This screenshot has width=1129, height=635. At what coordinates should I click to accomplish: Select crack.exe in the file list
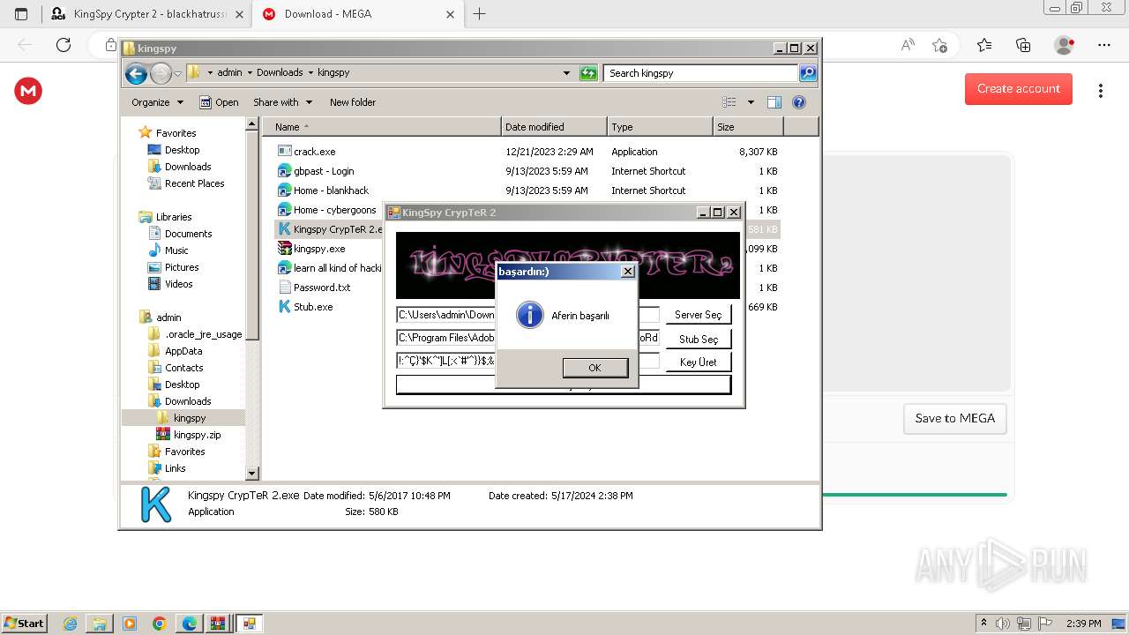coord(314,152)
